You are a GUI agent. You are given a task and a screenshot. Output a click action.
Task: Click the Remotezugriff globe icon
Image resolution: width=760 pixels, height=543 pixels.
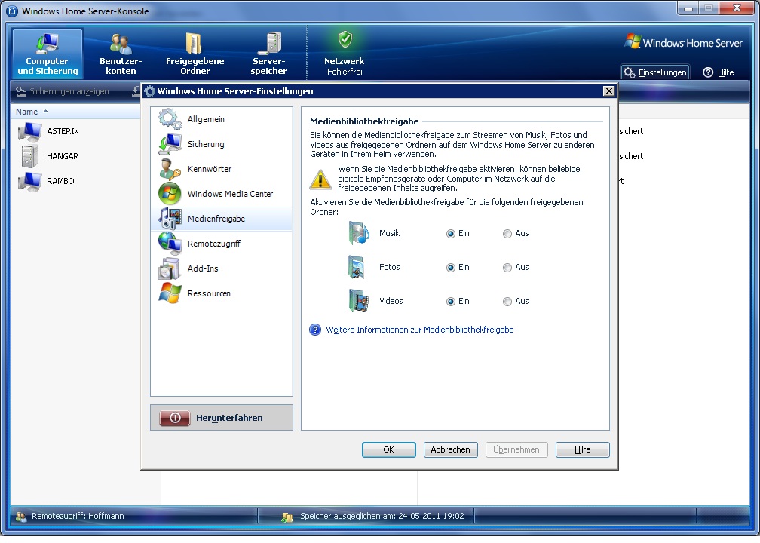tap(170, 244)
